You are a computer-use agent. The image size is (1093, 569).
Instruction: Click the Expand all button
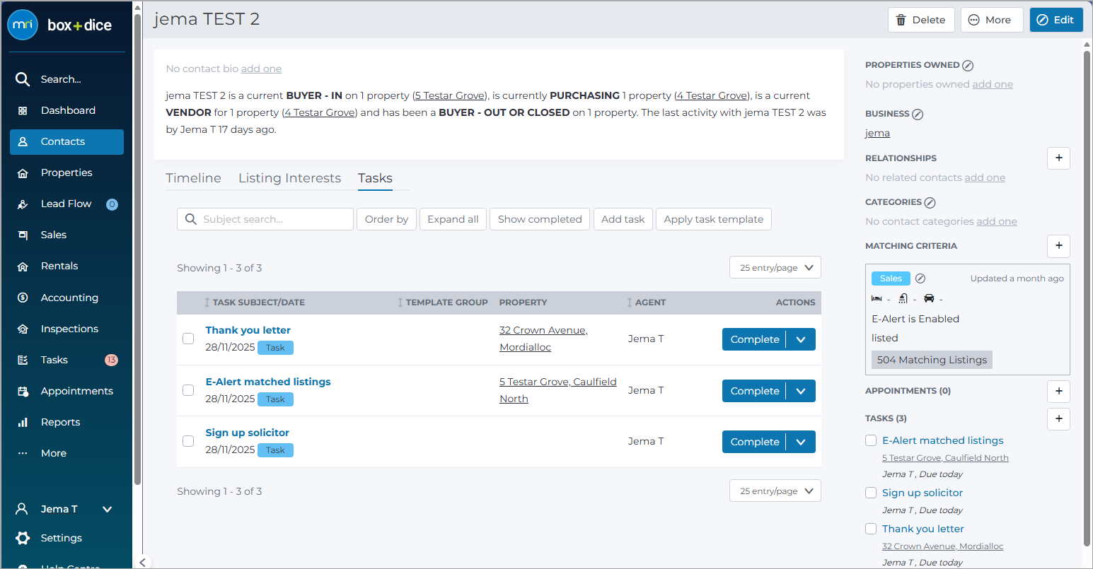[x=453, y=219]
